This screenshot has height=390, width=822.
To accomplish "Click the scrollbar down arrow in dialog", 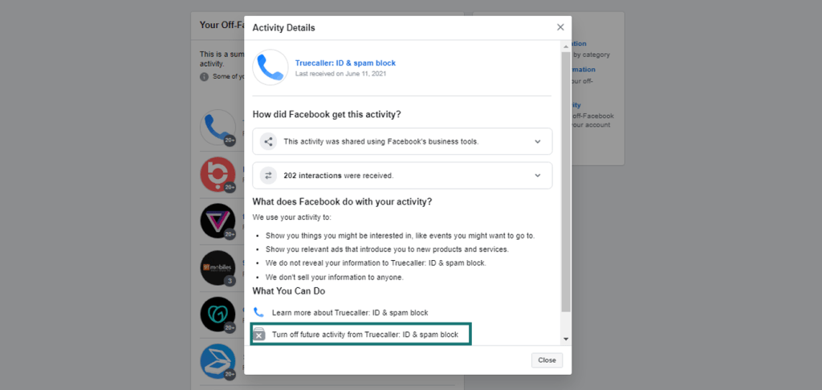I will [x=566, y=339].
